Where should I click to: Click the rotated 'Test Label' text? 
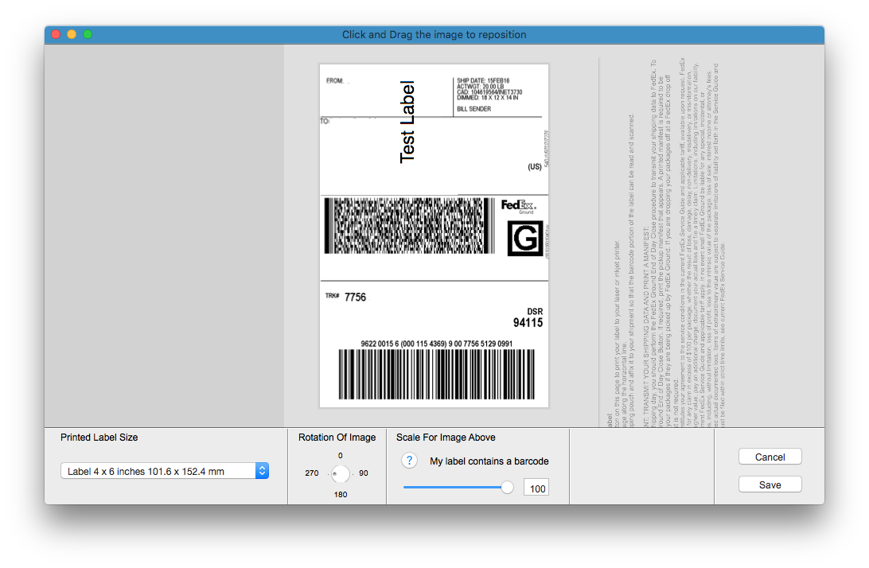(x=407, y=122)
